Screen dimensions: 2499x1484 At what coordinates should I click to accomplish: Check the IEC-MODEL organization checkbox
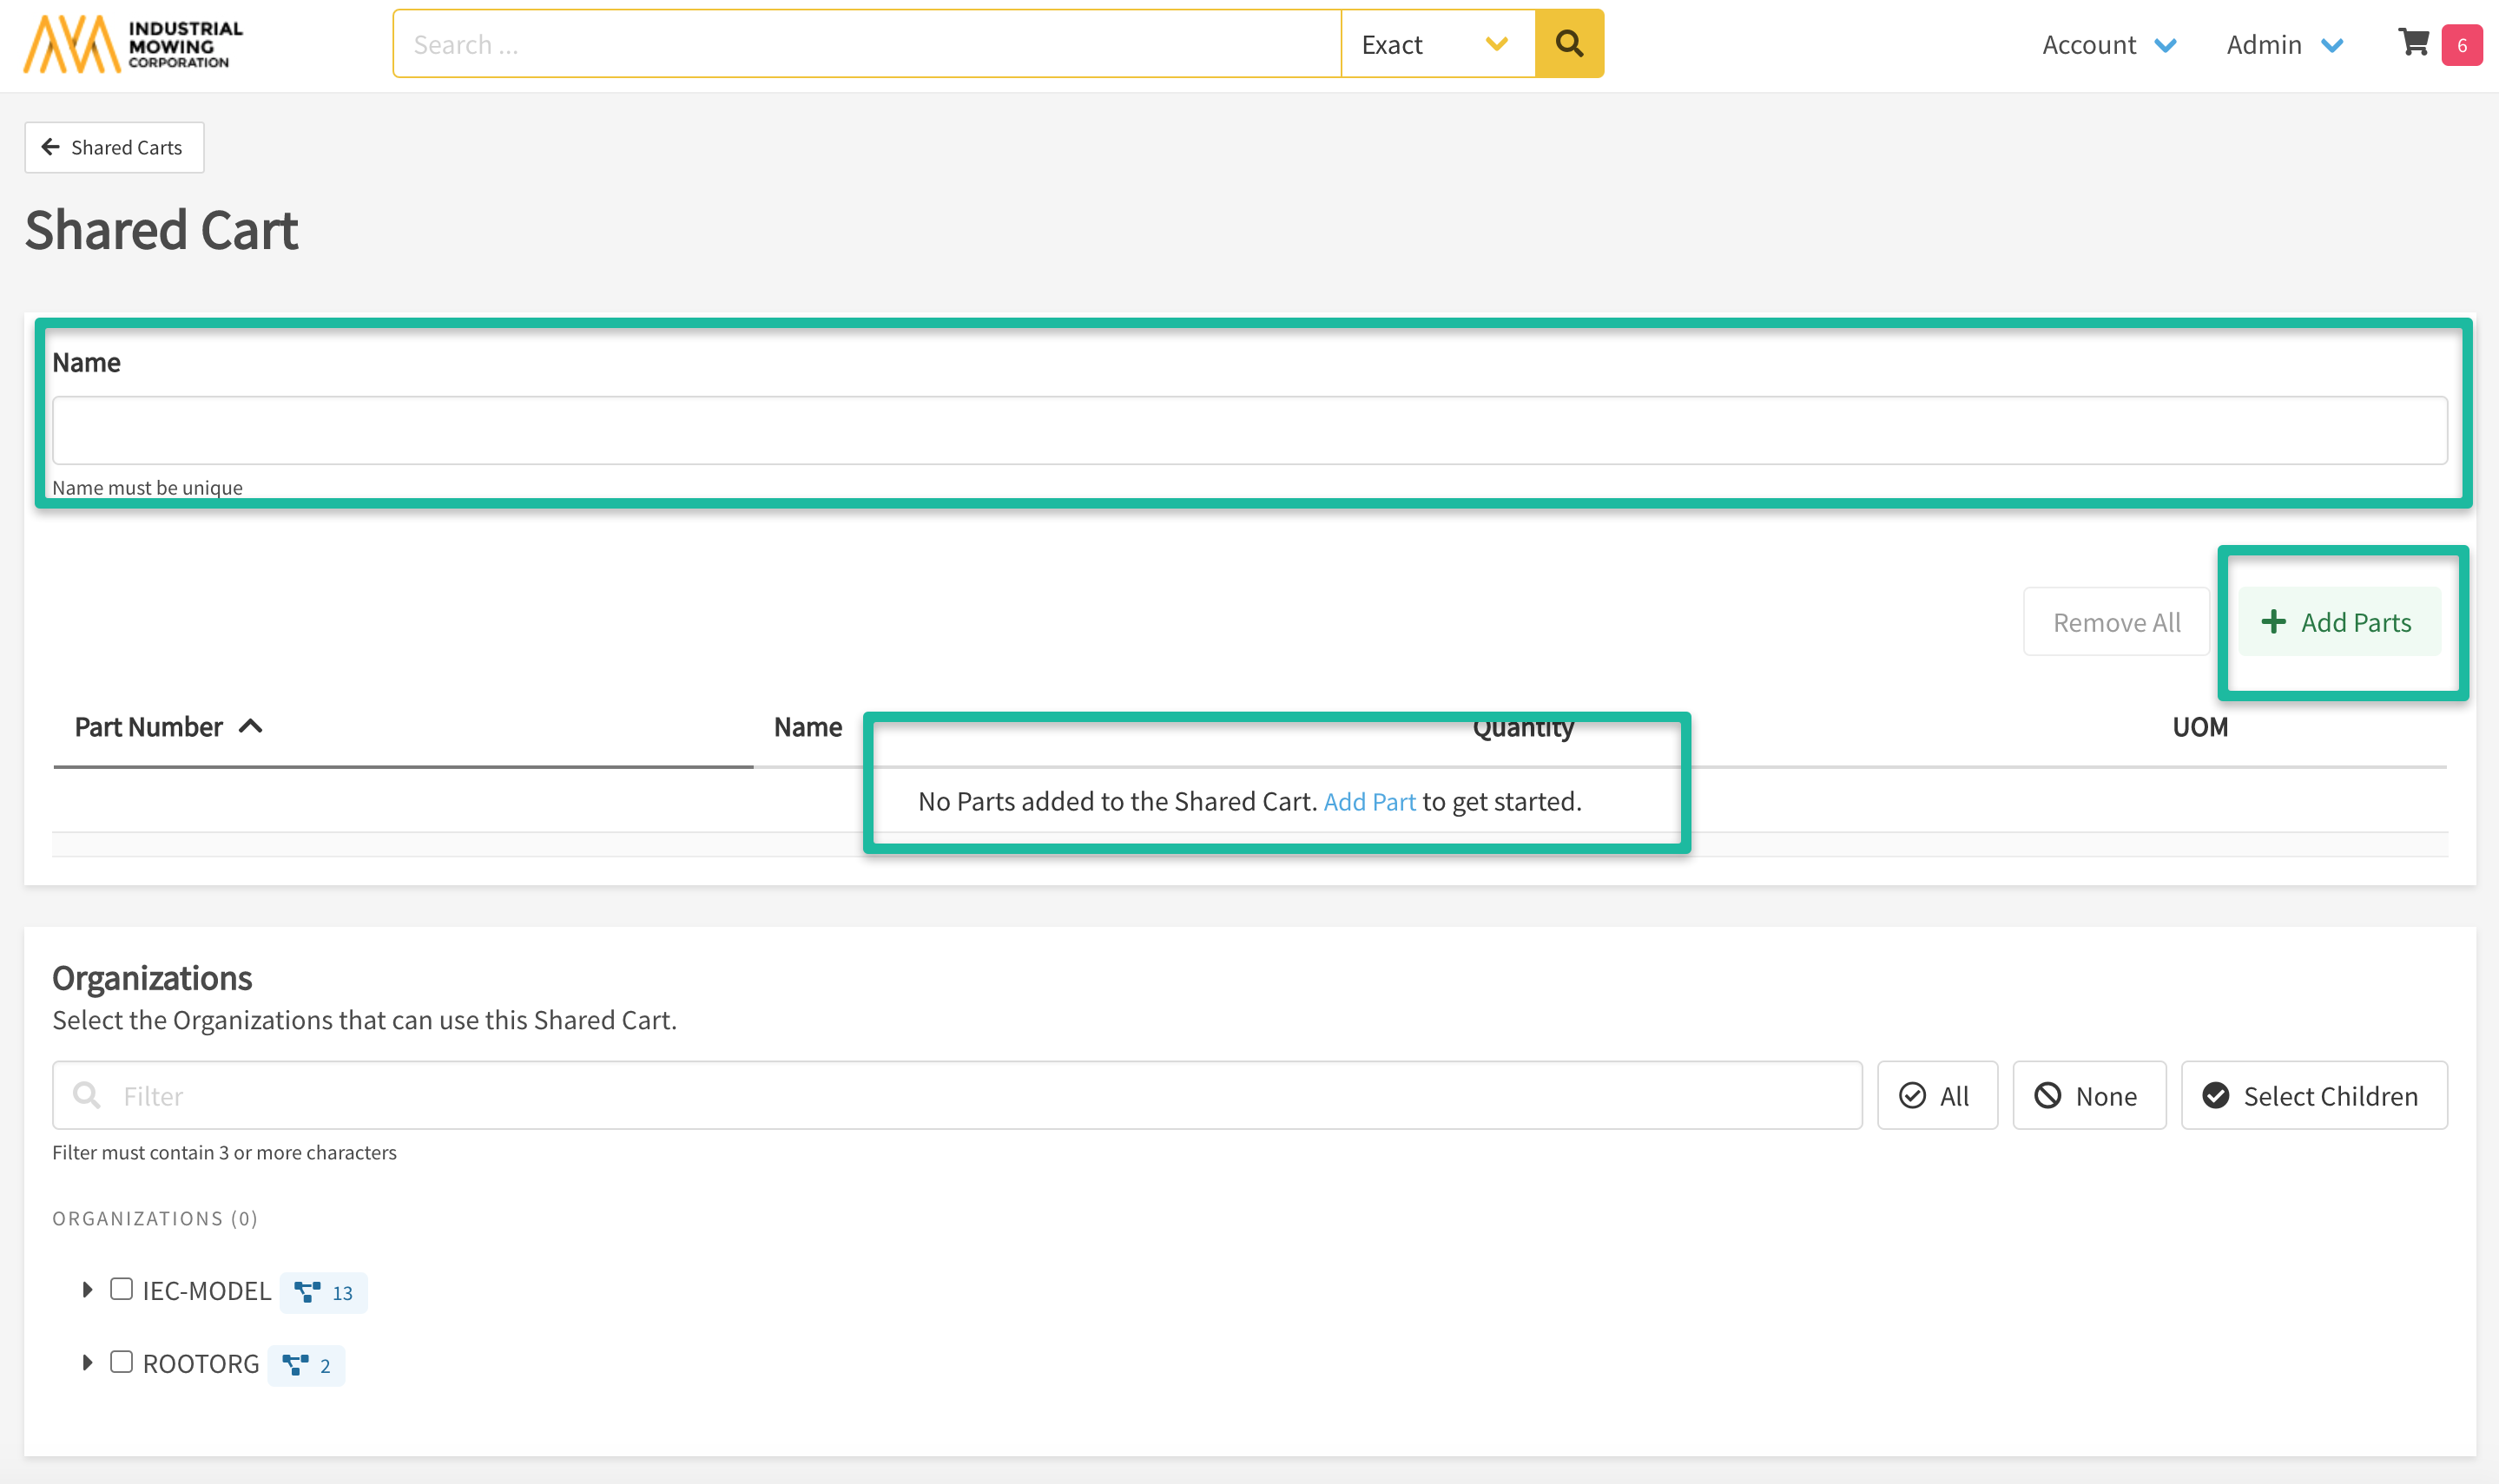[x=121, y=1289]
